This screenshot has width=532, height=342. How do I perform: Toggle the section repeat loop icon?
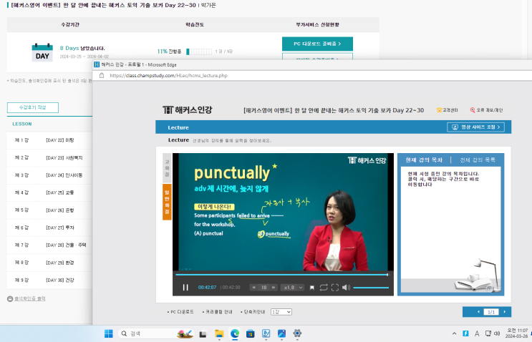point(324,288)
